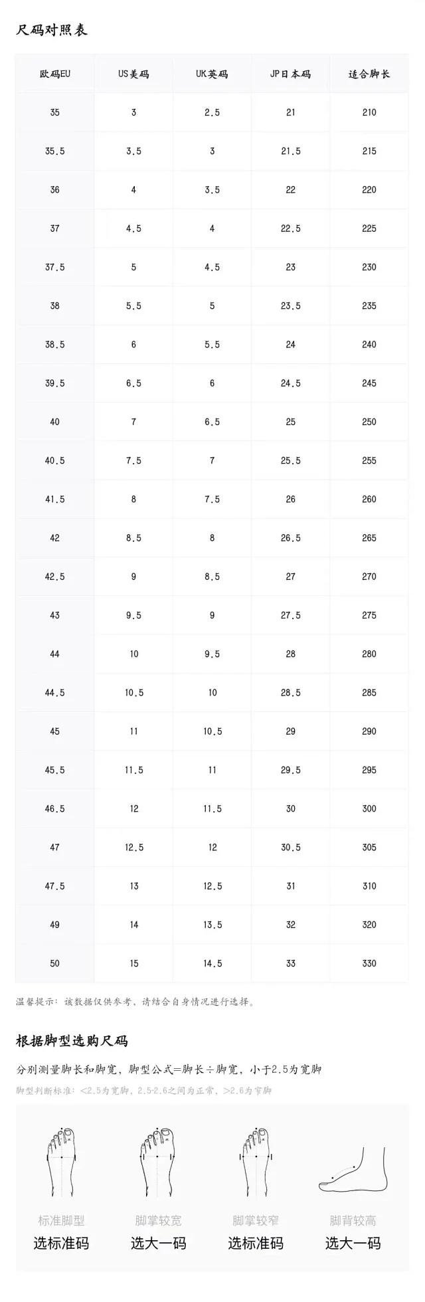Click the 尺码对照表 heading
The width and height of the screenshot is (425, 1302).
[x=52, y=30]
